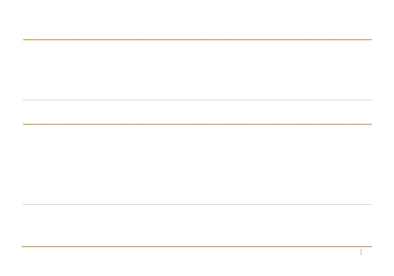Click the left end of middle orange rule

tap(25, 124)
